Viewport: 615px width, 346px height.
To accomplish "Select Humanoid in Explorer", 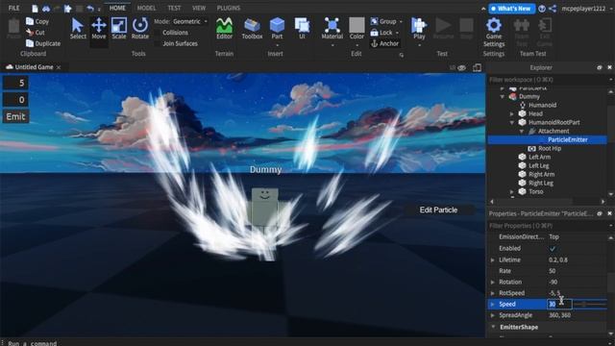I will point(542,105).
